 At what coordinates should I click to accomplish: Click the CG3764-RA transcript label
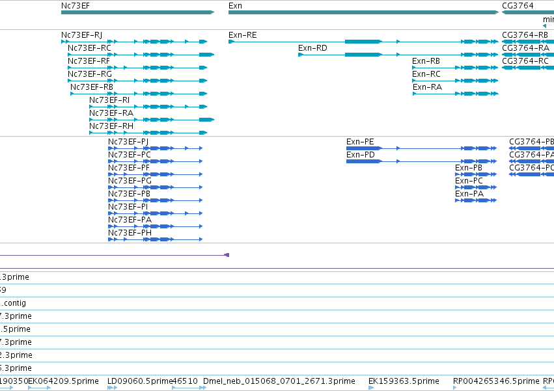tap(526, 48)
